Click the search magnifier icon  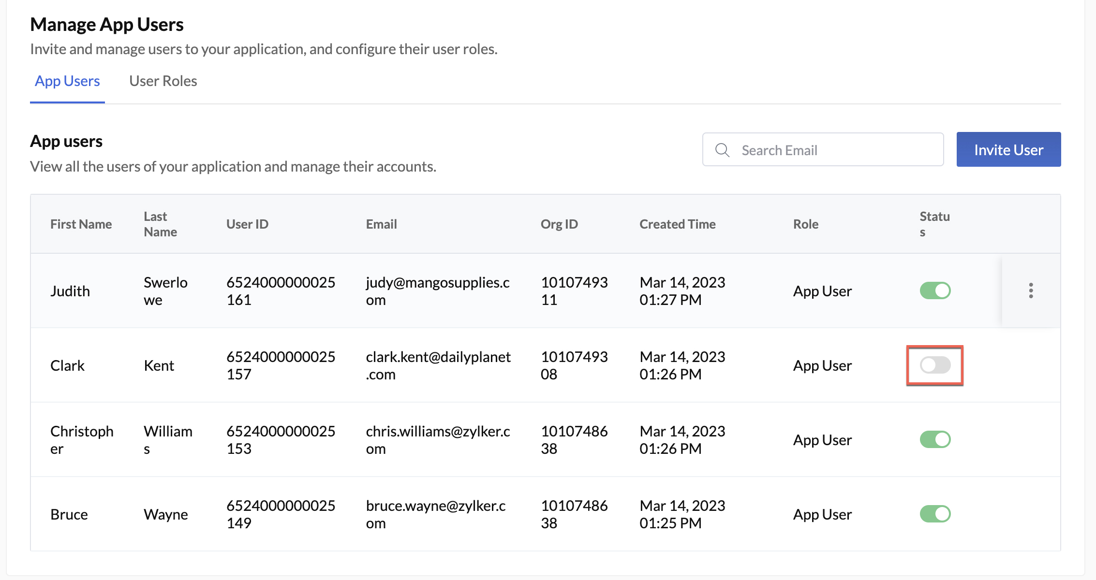tap(722, 150)
